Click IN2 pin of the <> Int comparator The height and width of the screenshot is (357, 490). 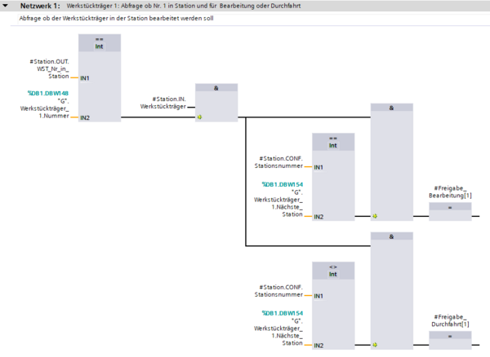(320, 346)
